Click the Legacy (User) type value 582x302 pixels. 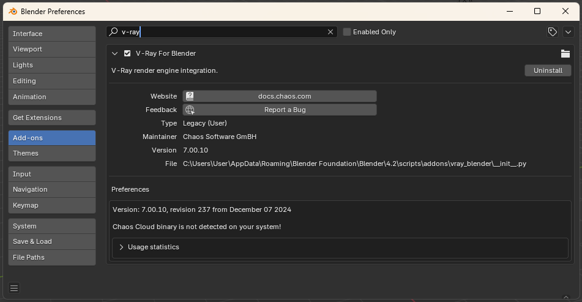(205, 123)
